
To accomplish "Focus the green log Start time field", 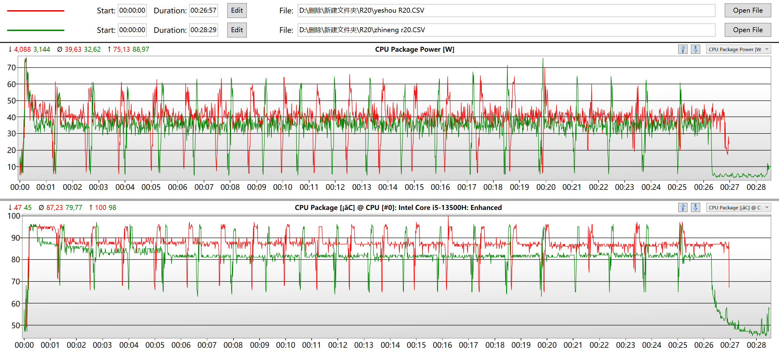I will [x=132, y=30].
